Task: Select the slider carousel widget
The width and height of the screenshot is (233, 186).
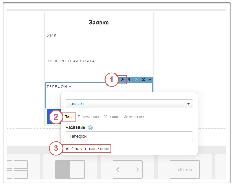Action: [127, 169]
